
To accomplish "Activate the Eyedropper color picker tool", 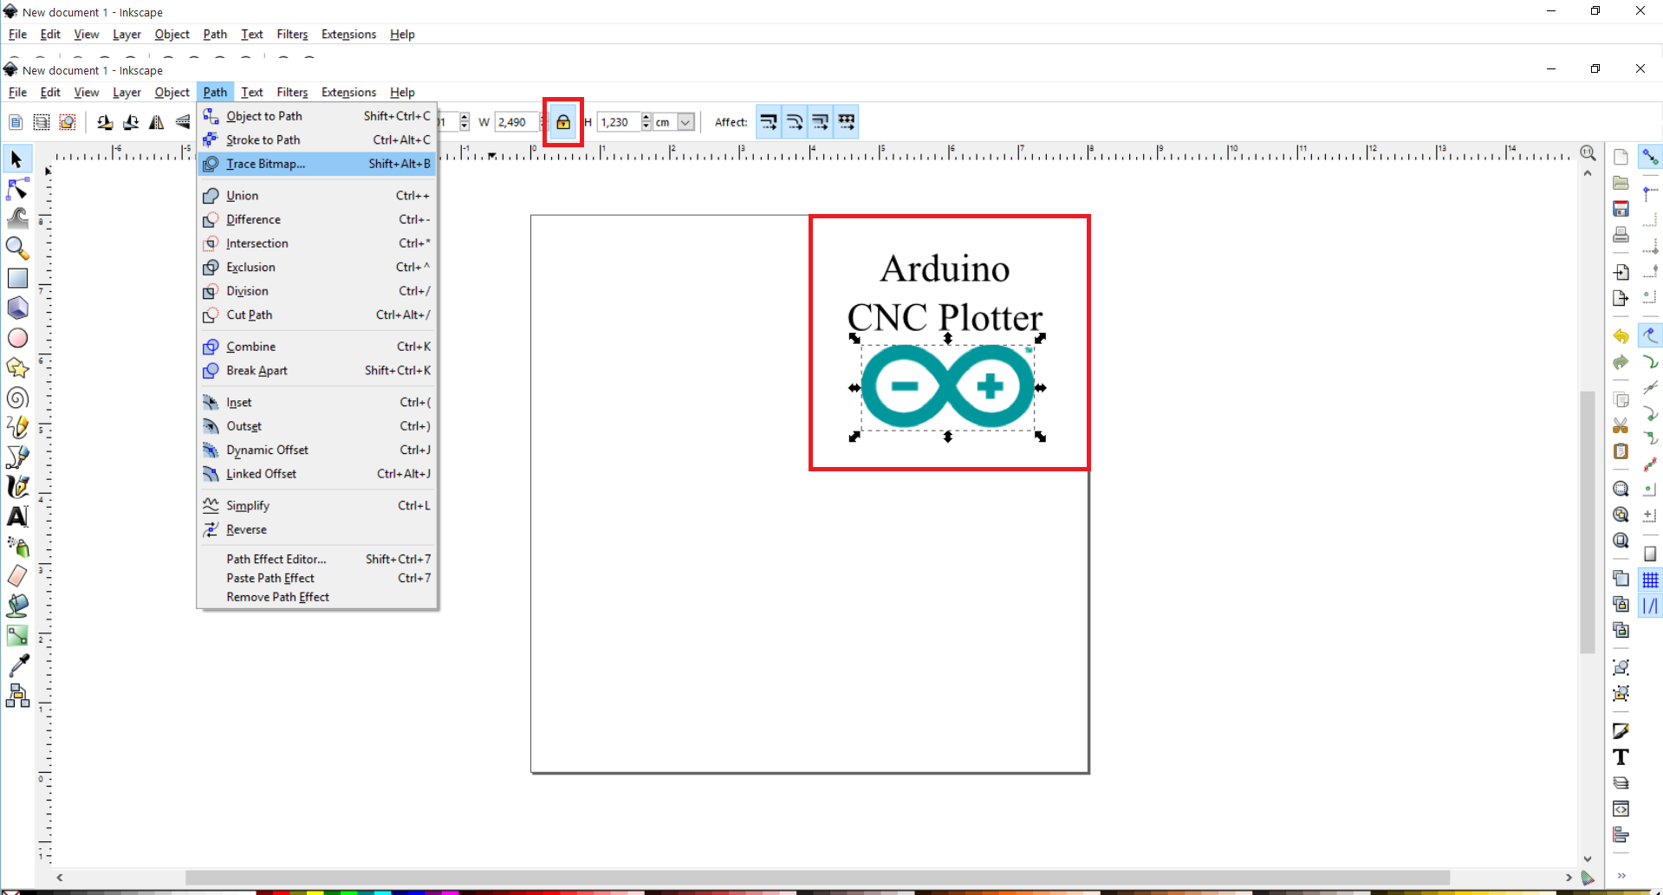I will point(17,665).
